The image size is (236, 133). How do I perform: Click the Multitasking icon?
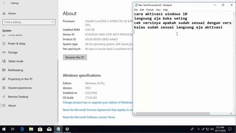pos(4,70)
